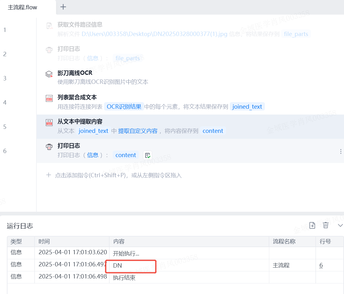Click 信息 log level in step 2
Image resolution: width=344 pixels, height=294 pixels.
pyautogui.click(x=92, y=58)
